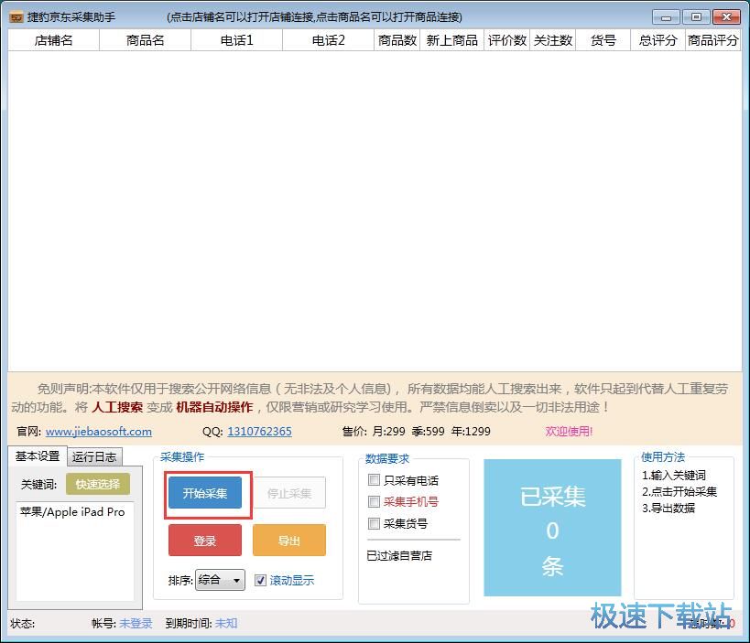
Task: Minimize the 捷豹京东采集助手 window
Action: [x=666, y=17]
